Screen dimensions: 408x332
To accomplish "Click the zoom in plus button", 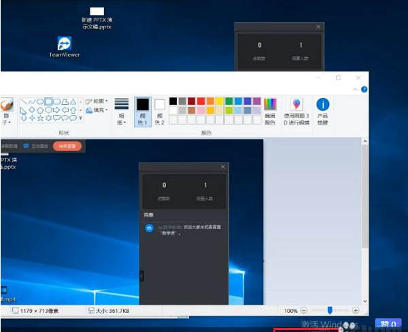I will (x=356, y=310).
